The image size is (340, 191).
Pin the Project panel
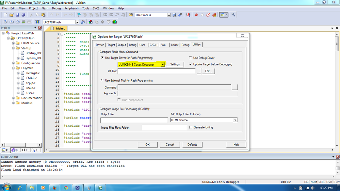[35, 28]
